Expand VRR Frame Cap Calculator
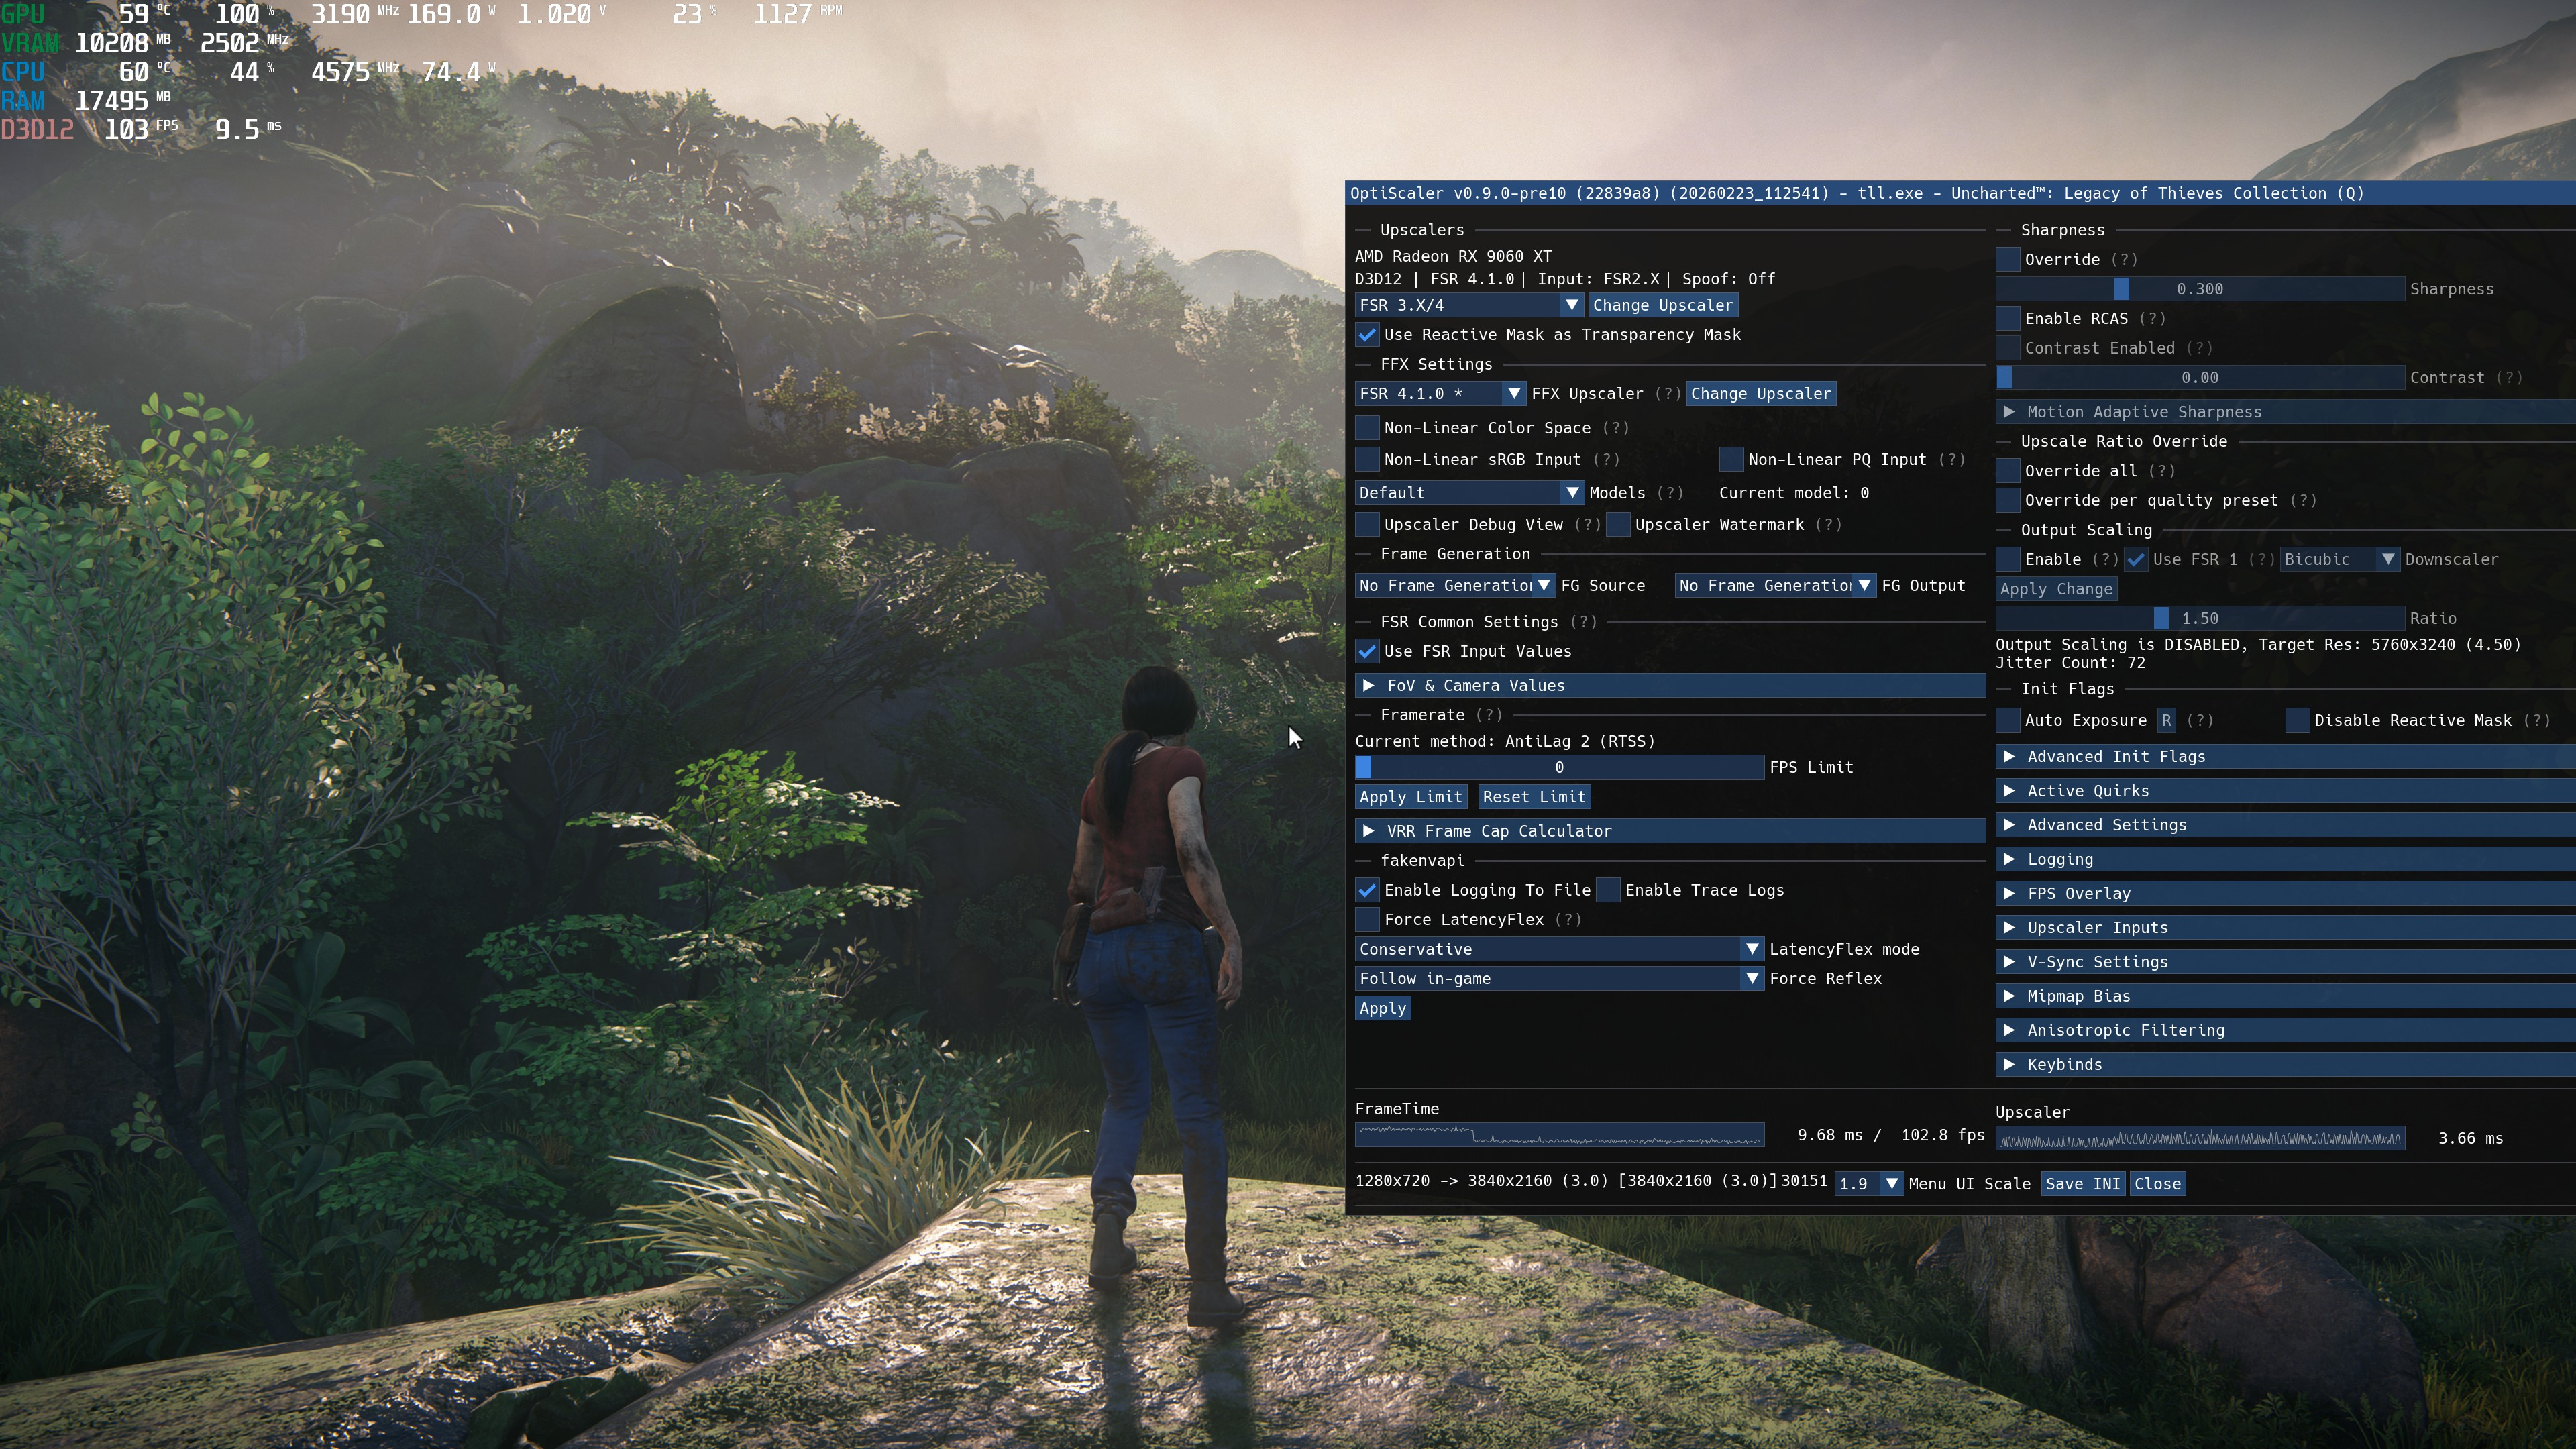2576x1449 pixels. (1670, 831)
